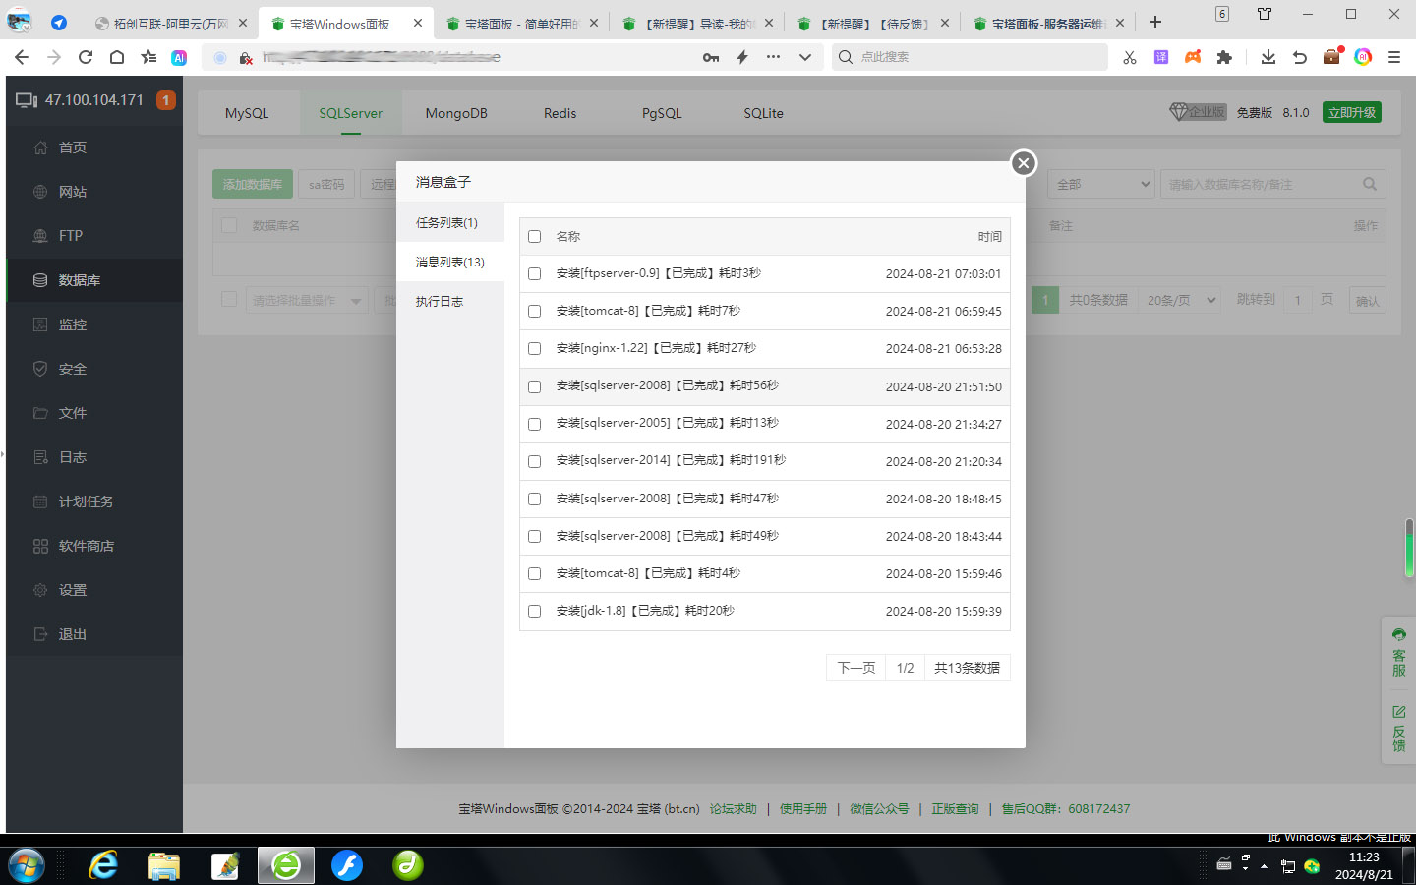Tick checkbox for sqlserver-2008 message at 18:48:45
Viewport: 1416px width, 885px height.
(x=535, y=499)
